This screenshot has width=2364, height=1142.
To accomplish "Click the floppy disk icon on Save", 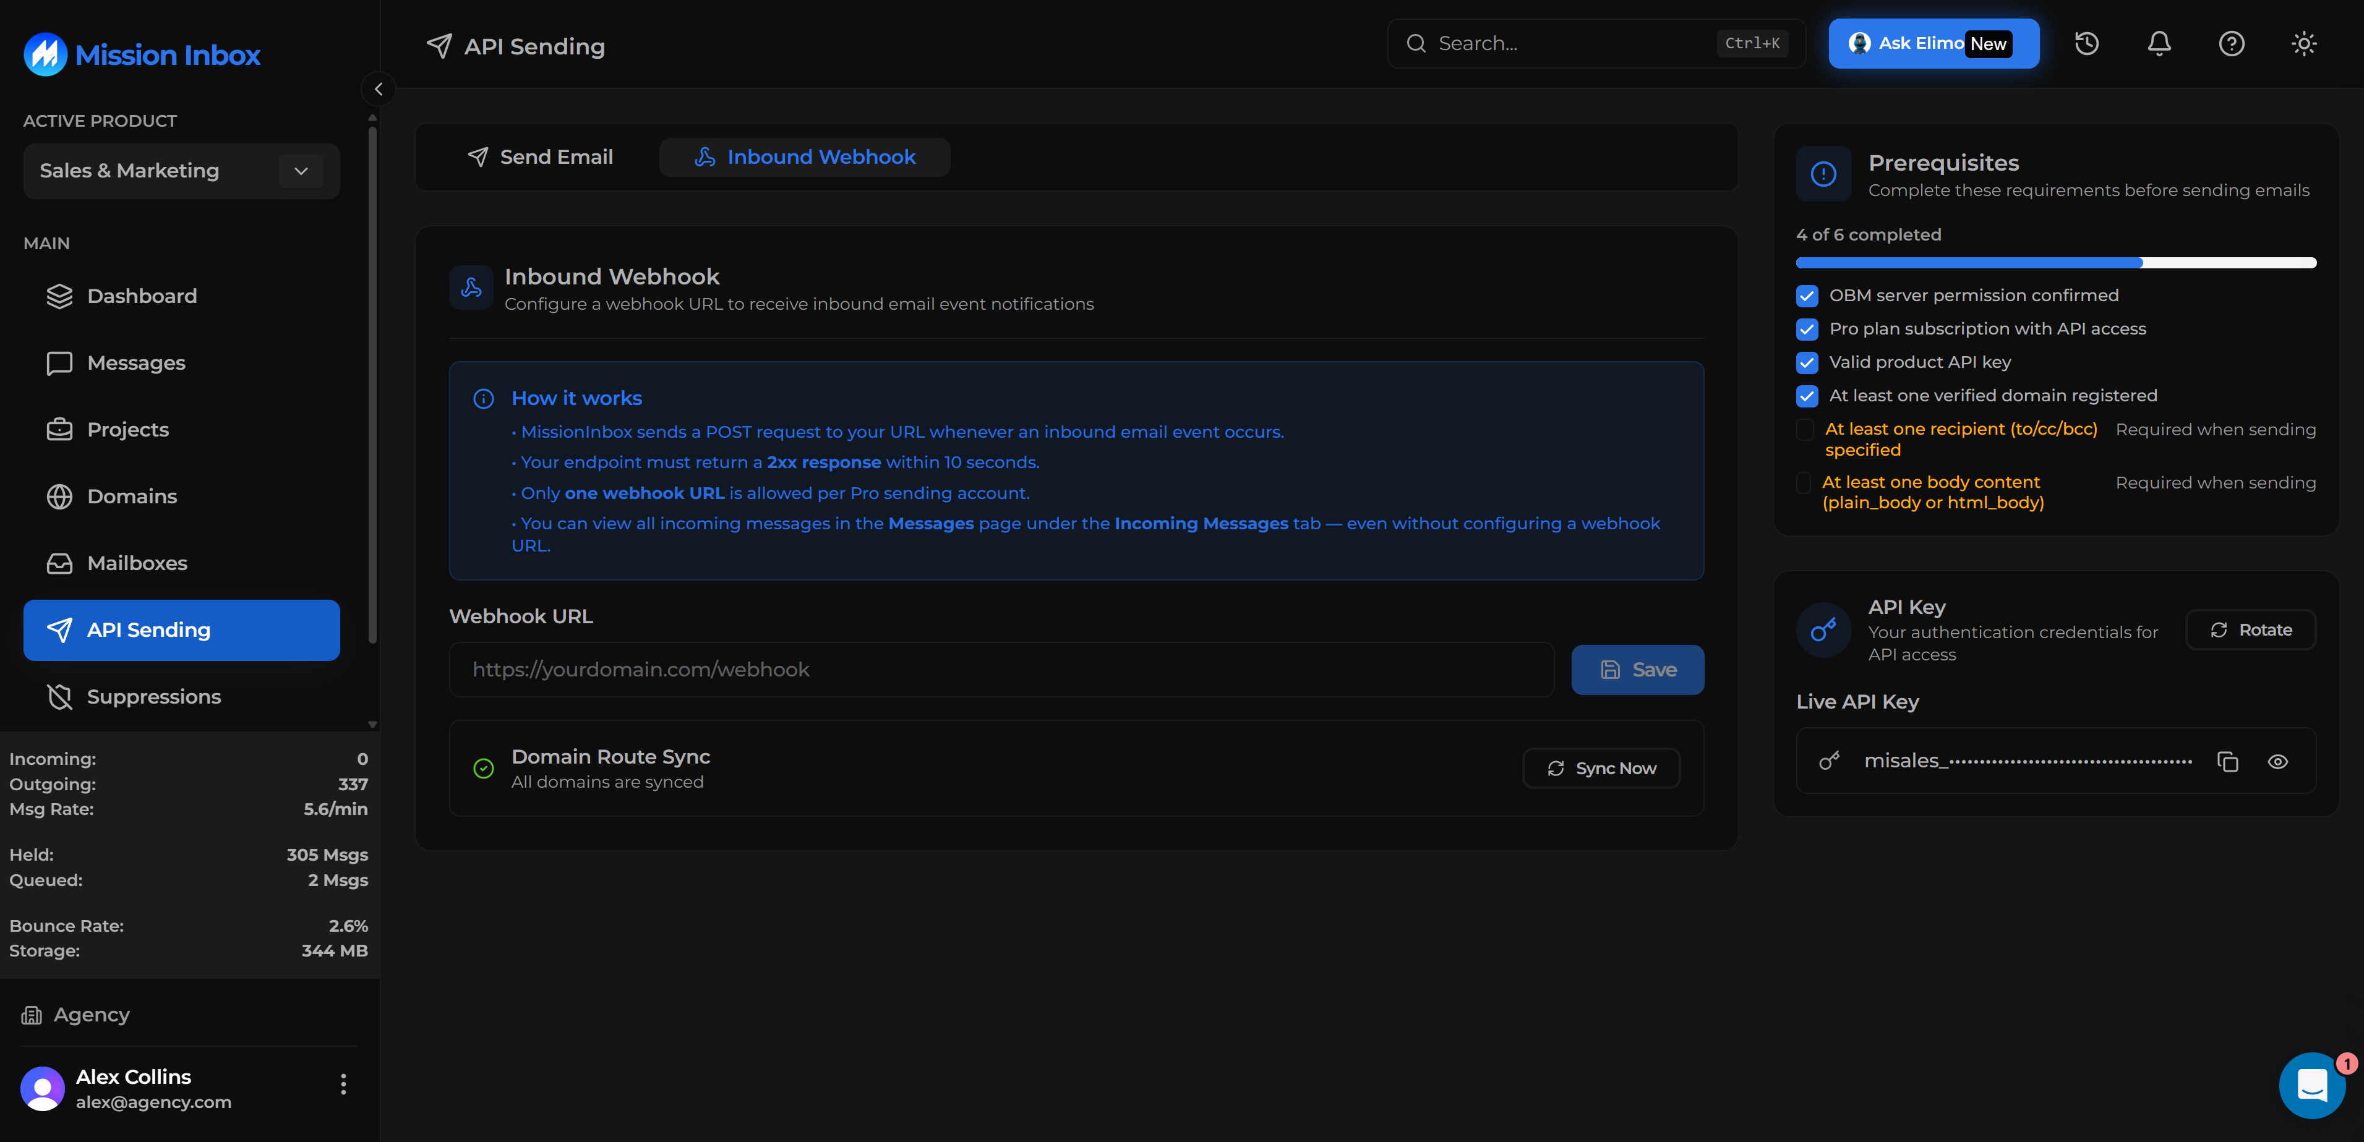I will 1611,670.
